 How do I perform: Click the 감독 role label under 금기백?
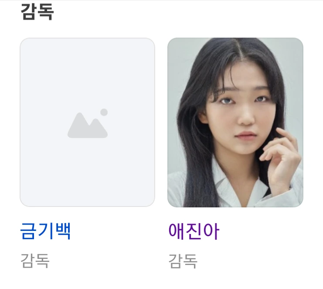click(x=35, y=261)
